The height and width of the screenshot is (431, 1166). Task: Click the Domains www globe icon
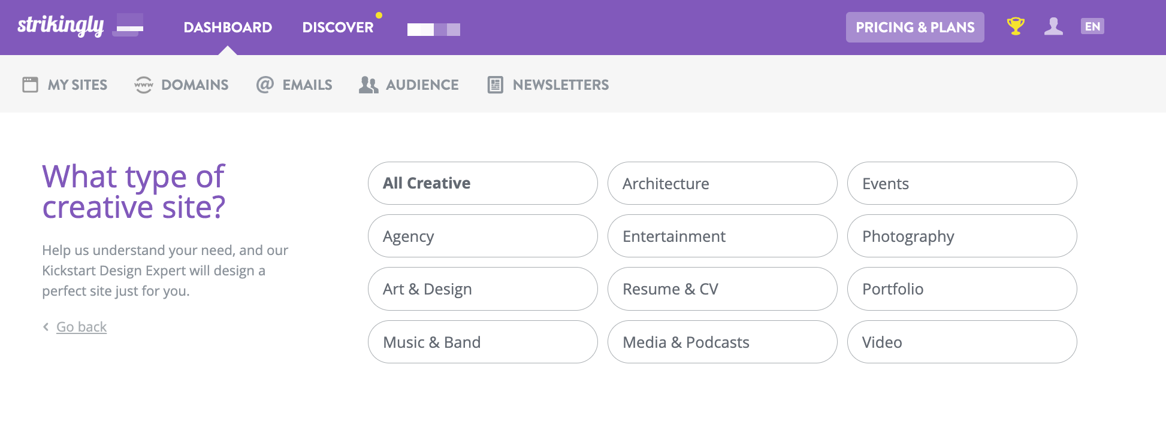(x=144, y=85)
